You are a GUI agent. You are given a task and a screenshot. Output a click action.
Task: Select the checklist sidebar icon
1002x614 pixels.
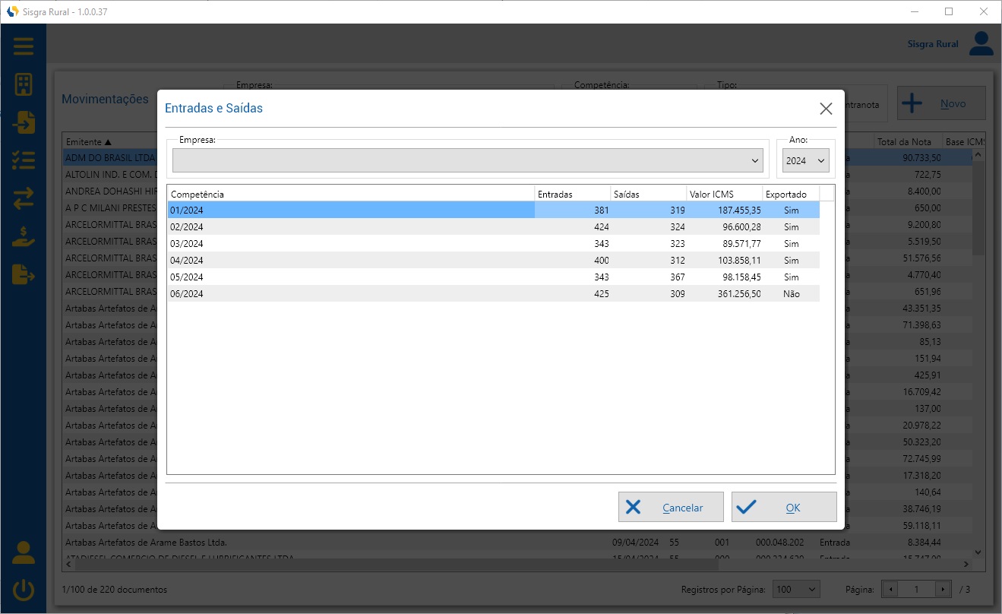(24, 160)
